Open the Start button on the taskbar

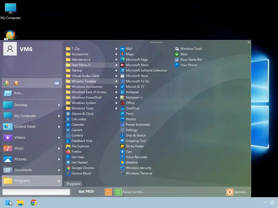click(x=8, y=203)
